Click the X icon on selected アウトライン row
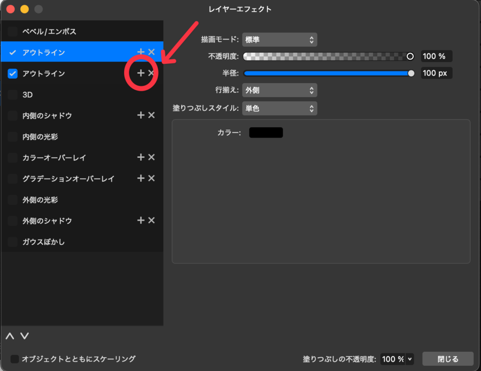The height and width of the screenshot is (371, 481). [151, 52]
